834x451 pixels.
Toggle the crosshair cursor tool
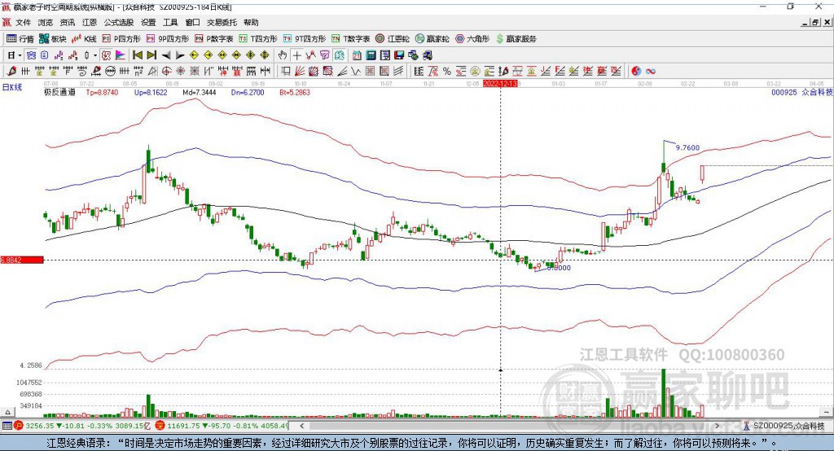[x=296, y=55]
